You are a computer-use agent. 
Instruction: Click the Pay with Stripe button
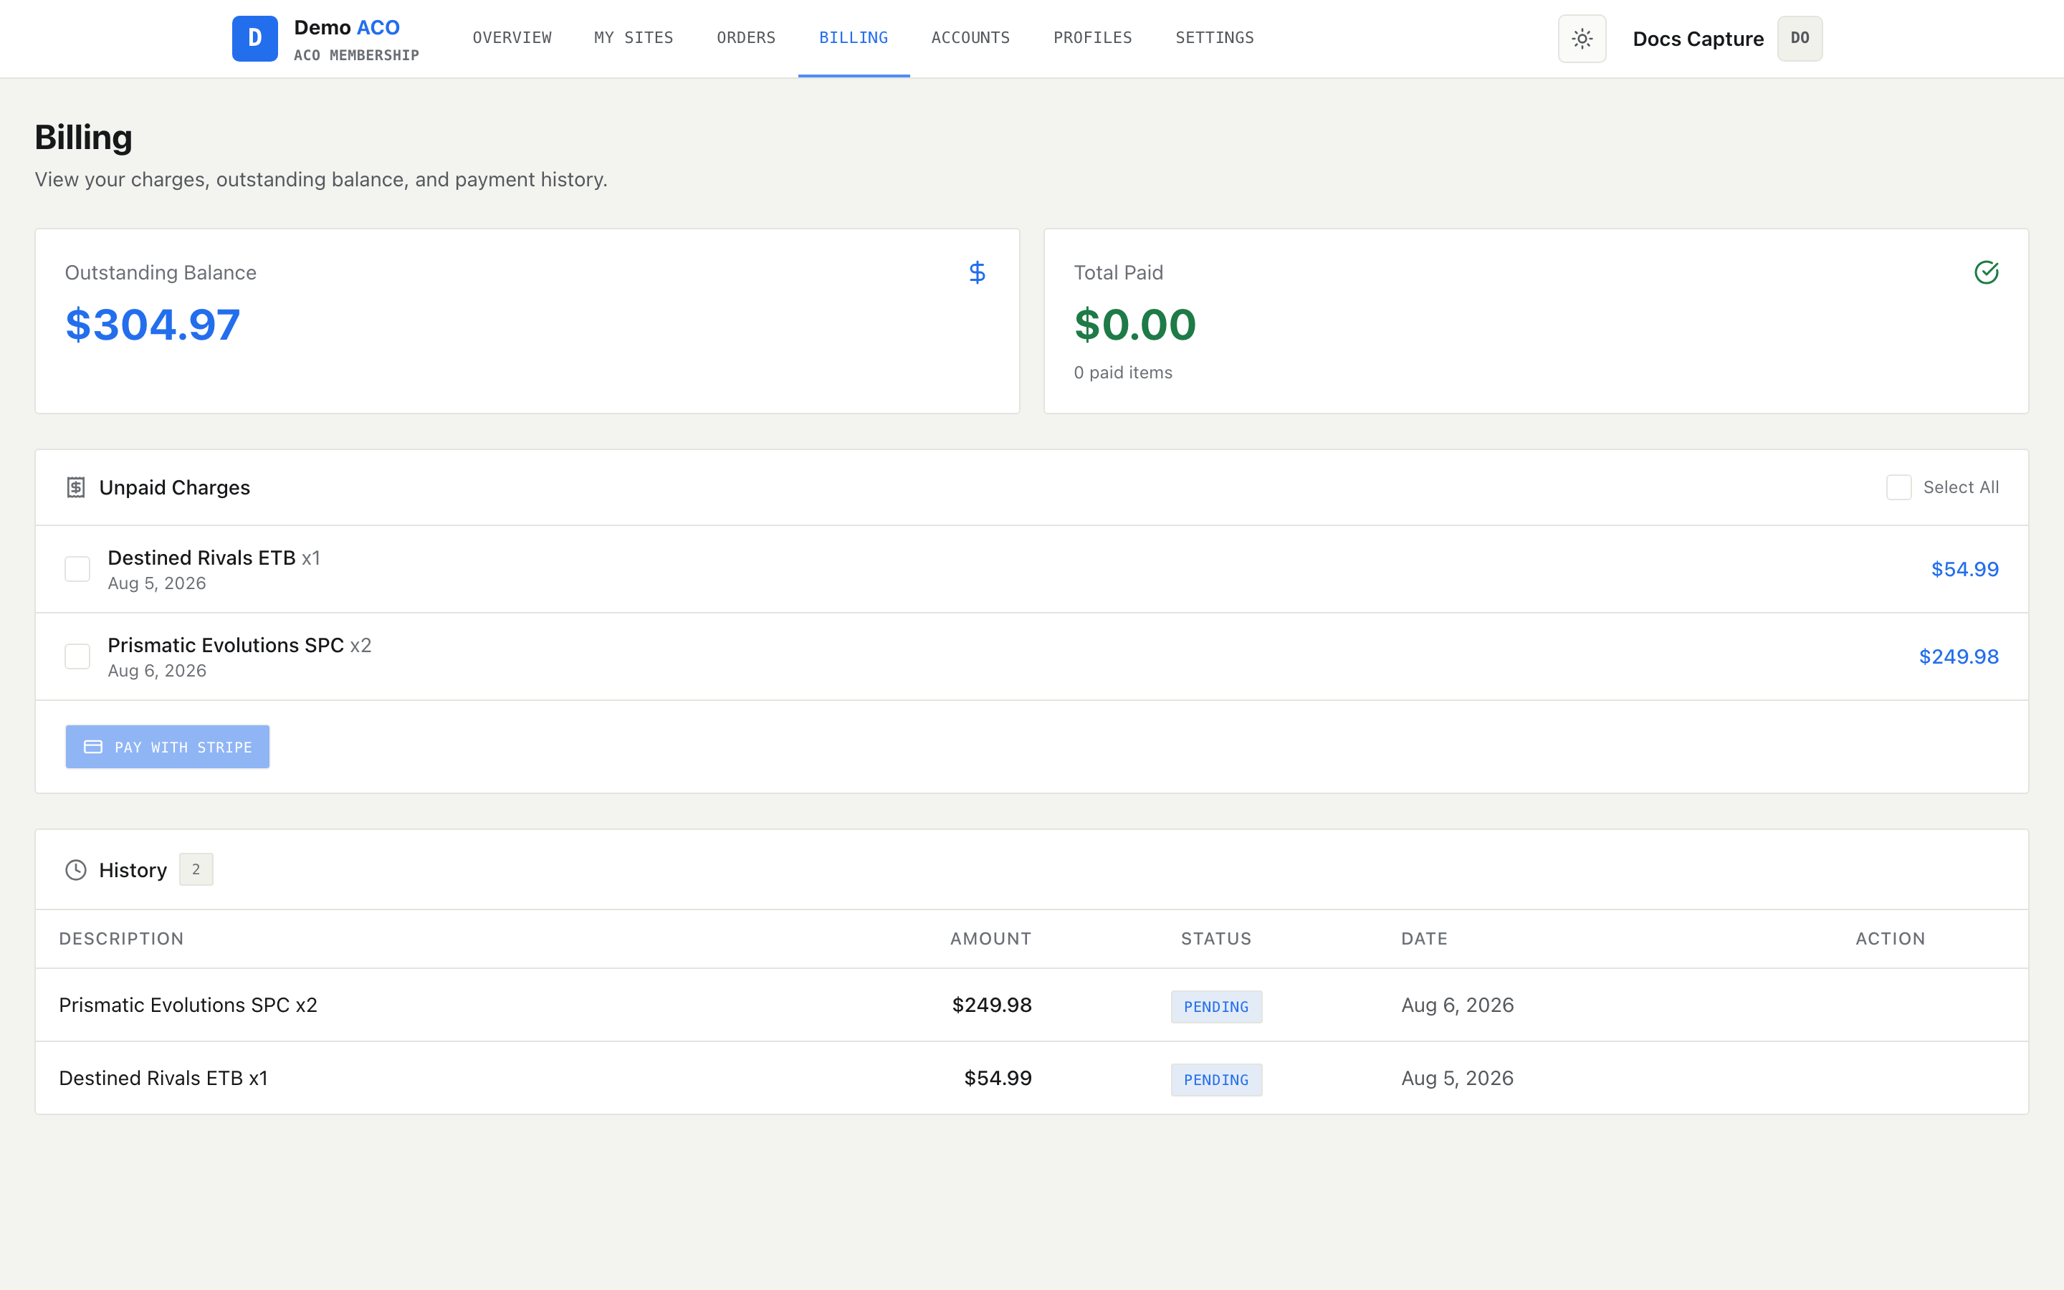(x=167, y=747)
